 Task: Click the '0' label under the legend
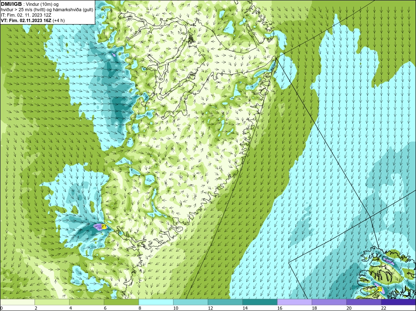coord(1,308)
